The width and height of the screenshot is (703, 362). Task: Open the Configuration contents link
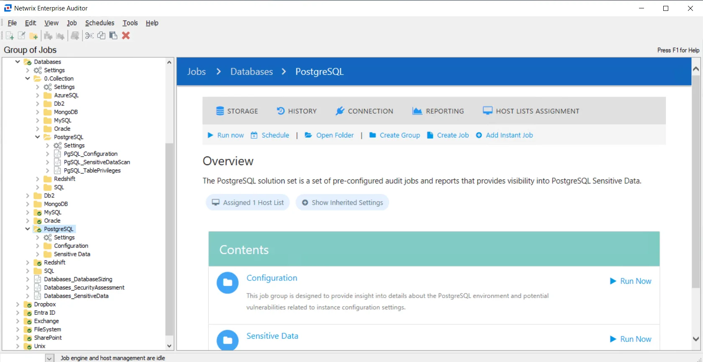coord(272,278)
